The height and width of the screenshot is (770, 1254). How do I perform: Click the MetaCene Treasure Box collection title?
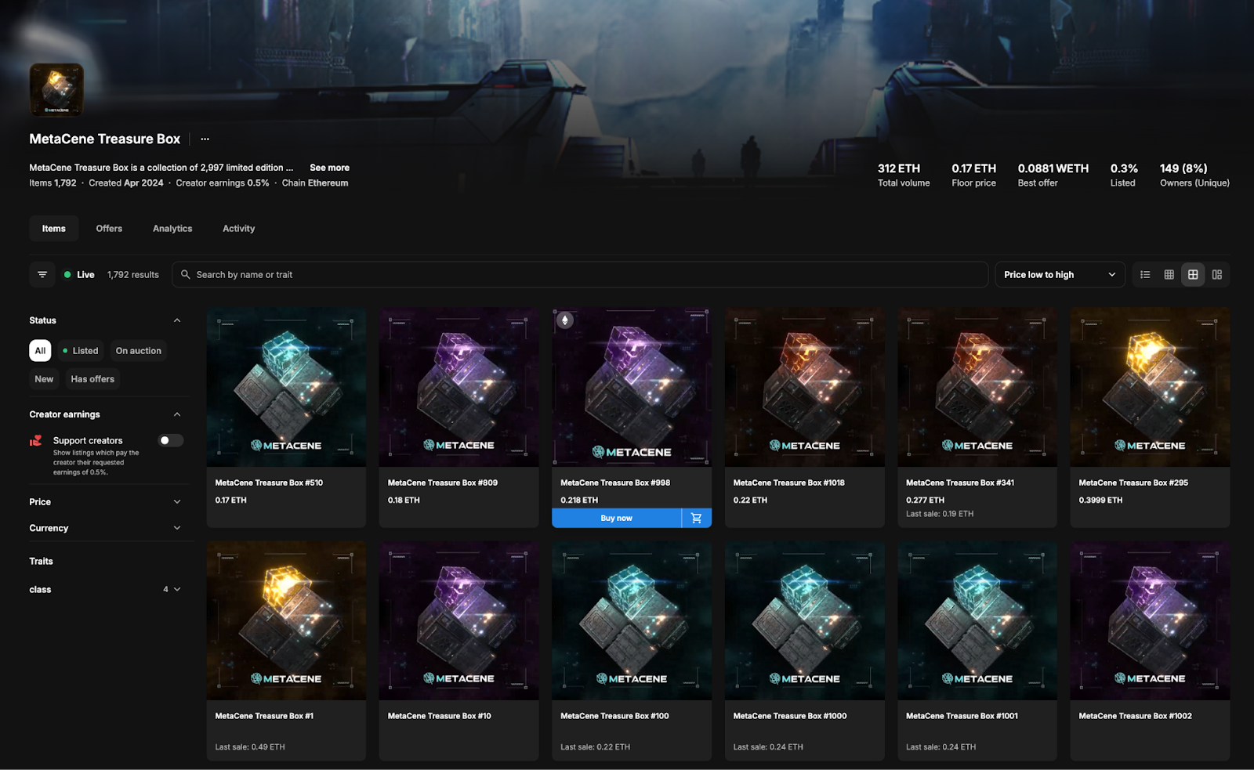coord(105,139)
